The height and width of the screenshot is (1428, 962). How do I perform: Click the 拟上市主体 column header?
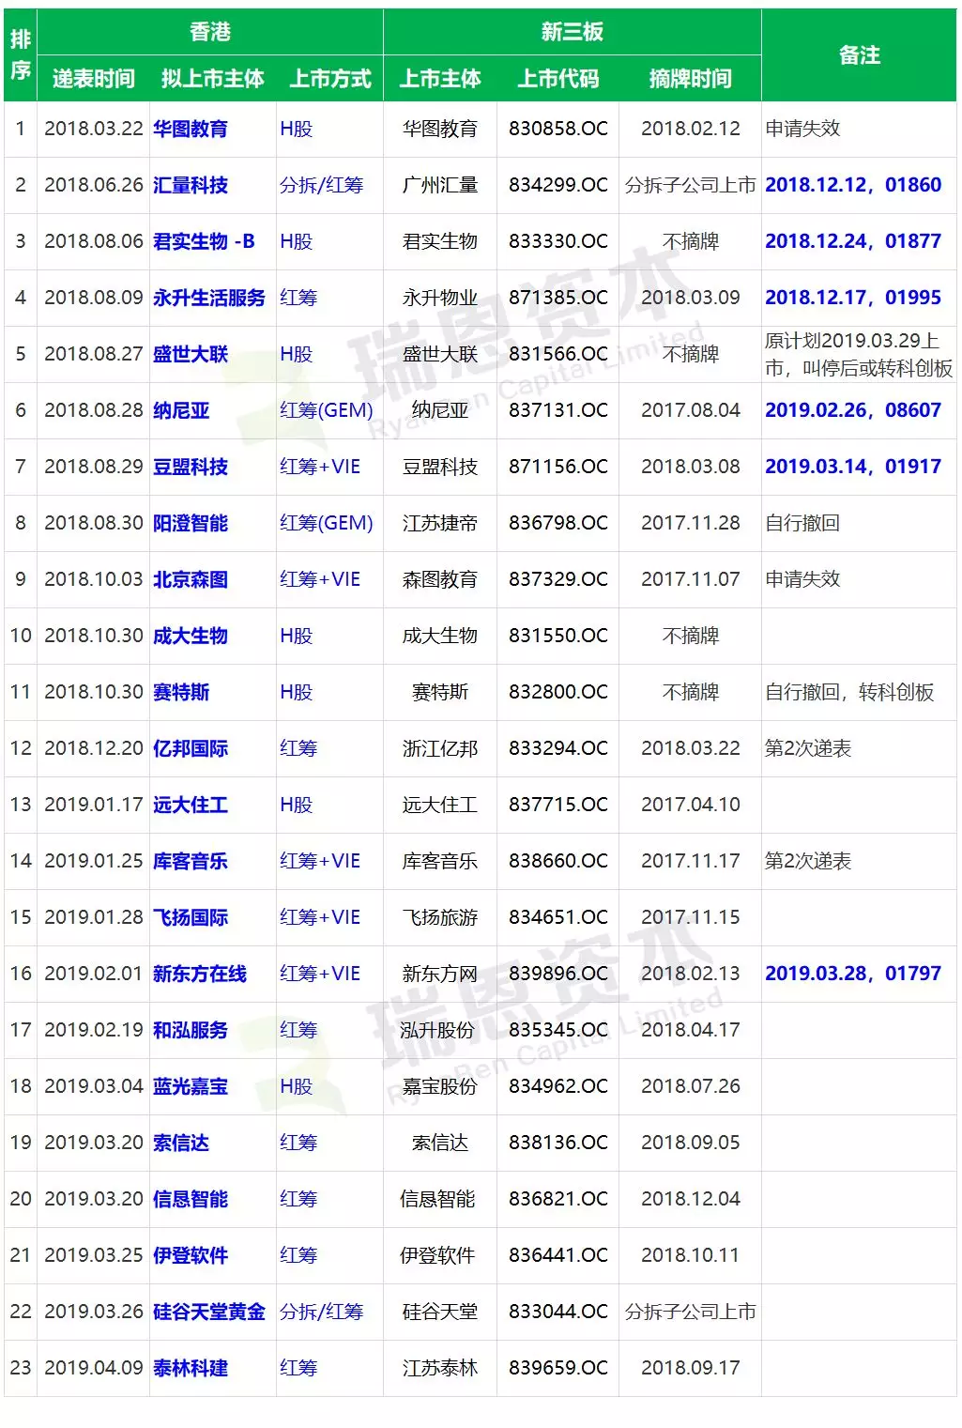[x=213, y=79]
